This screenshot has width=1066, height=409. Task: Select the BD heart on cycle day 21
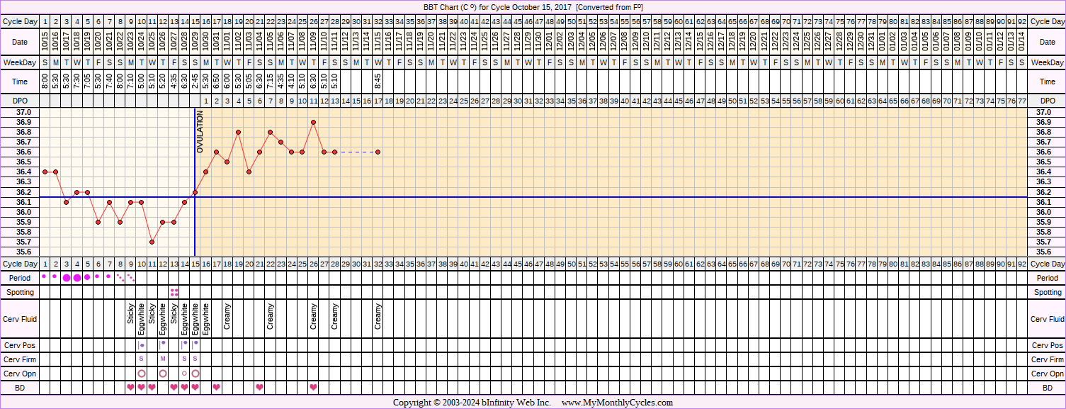[x=259, y=387]
